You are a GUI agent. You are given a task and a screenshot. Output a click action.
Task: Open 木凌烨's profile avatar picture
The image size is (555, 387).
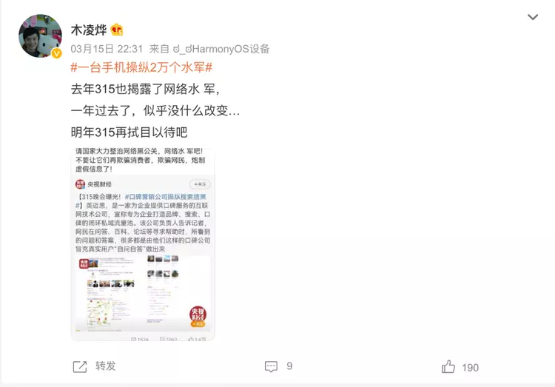40,36
